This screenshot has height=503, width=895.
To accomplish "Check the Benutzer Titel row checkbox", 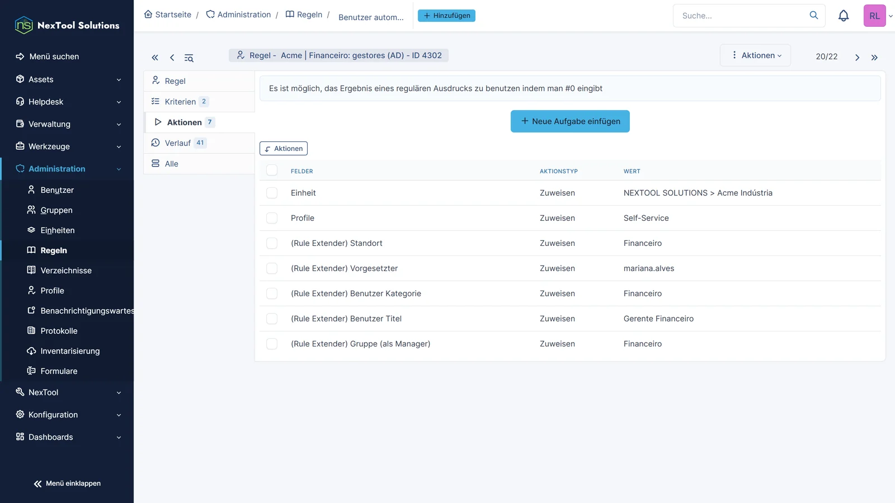I will [x=272, y=319].
